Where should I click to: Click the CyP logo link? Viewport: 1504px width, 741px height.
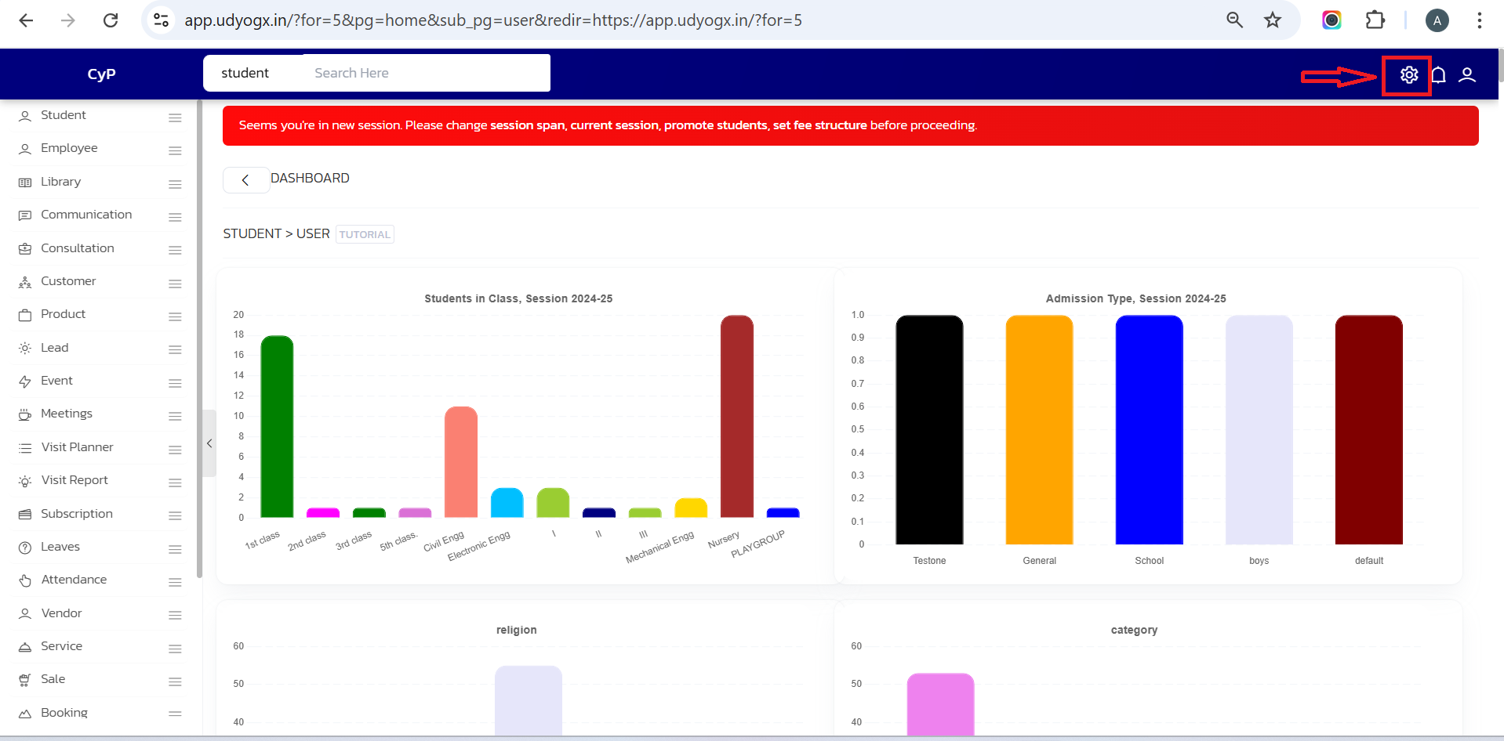[101, 74]
